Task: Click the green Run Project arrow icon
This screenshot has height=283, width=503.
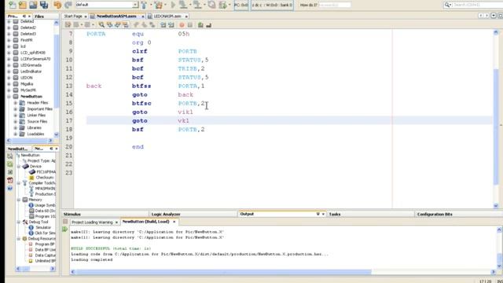Action: click(x=173, y=5)
